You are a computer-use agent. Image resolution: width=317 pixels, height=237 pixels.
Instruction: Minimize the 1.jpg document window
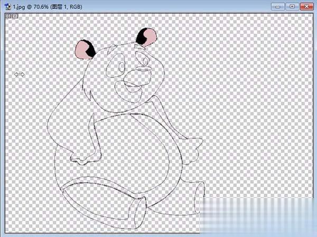coord(278,7)
